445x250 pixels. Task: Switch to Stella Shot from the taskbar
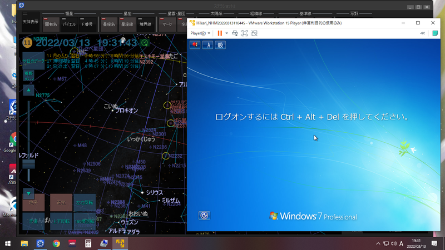(40, 243)
